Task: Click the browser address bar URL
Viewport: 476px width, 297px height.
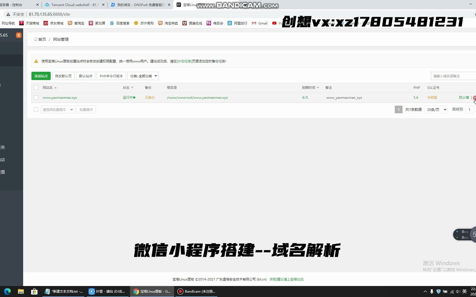Action: pyautogui.click(x=49, y=14)
